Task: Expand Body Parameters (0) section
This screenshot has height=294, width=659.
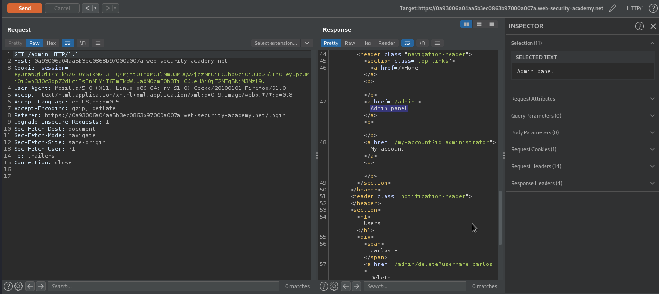Action: click(x=582, y=132)
